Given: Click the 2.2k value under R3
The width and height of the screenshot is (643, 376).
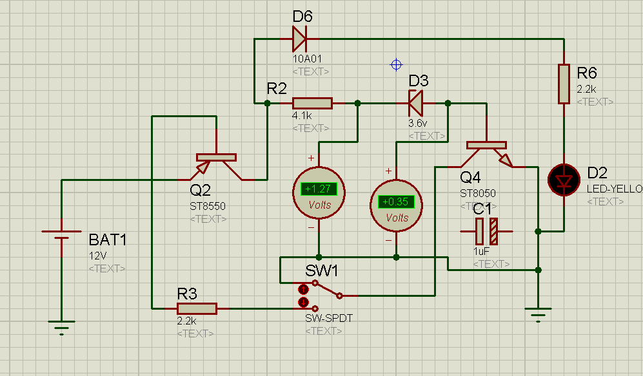Looking at the screenshot, I should pos(186,321).
